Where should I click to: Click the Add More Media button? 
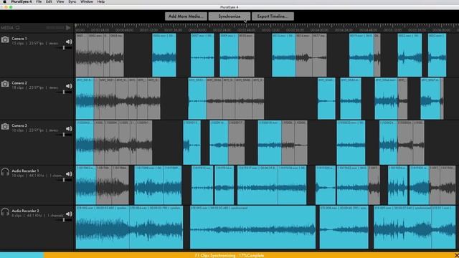[x=186, y=16]
